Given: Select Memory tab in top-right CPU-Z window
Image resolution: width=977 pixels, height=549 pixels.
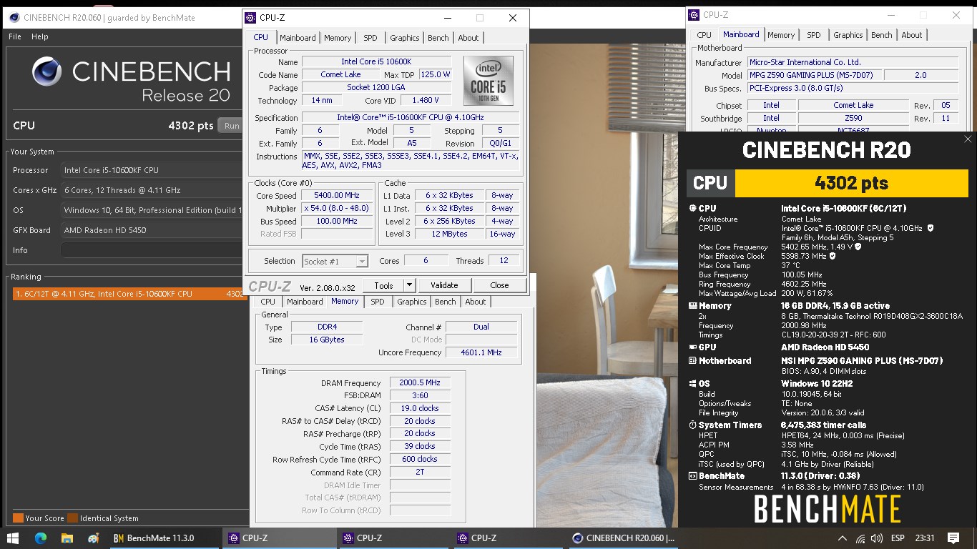Looking at the screenshot, I should tap(781, 35).
